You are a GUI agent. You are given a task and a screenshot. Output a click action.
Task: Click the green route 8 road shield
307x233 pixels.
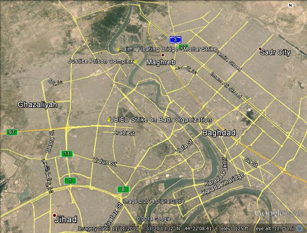(123, 189)
